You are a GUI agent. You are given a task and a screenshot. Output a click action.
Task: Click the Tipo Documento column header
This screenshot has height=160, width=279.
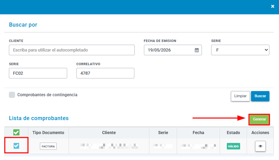pyautogui.click(x=48, y=133)
